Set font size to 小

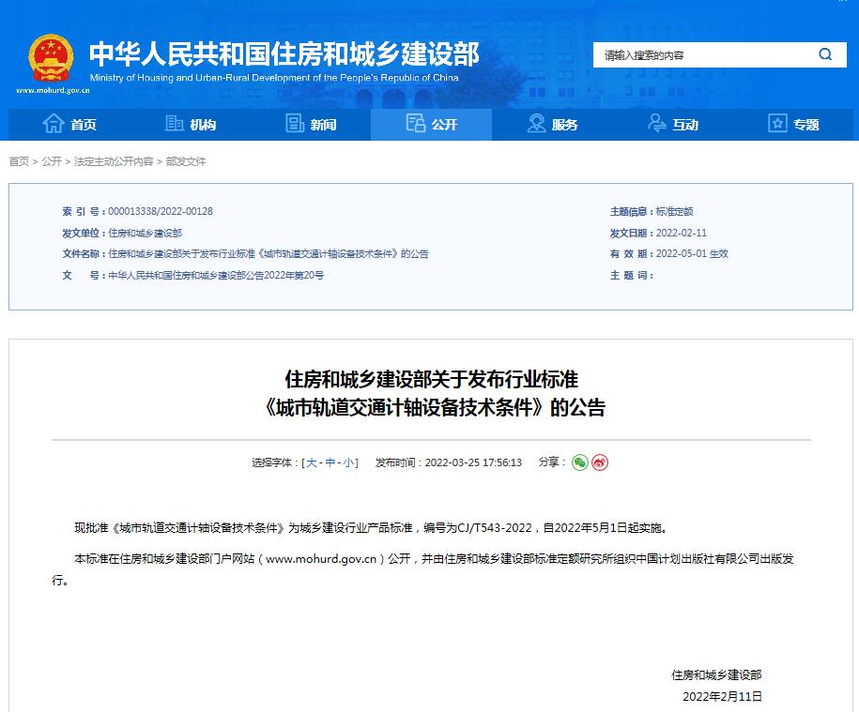pyautogui.click(x=348, y=462)
